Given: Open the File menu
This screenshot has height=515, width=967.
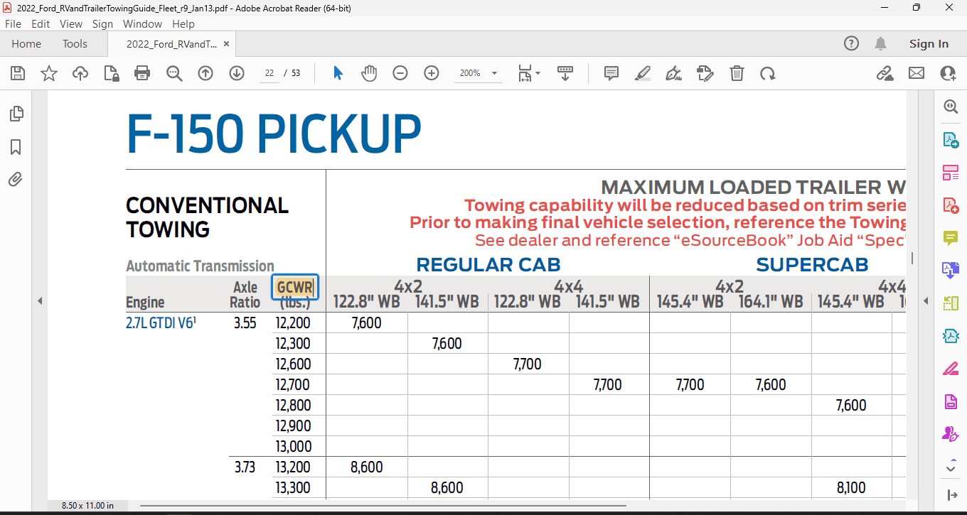Looking at the screenshot, I should point(14,23).
